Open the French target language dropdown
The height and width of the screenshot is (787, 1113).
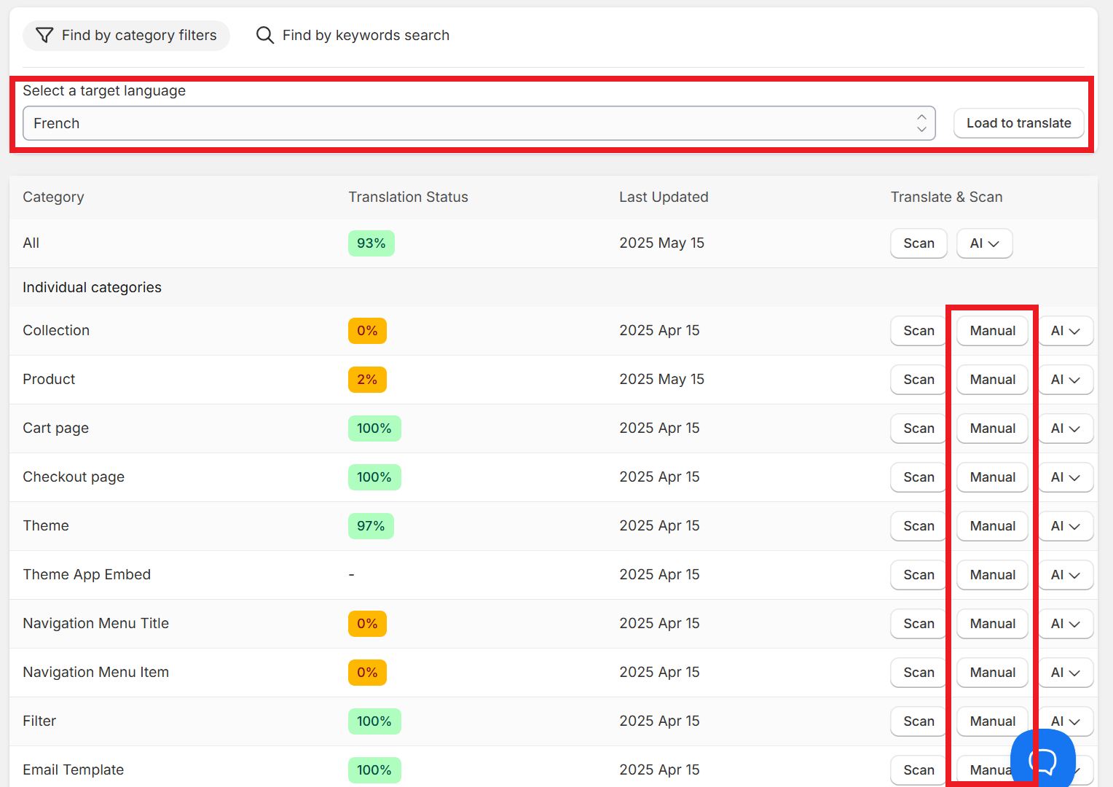(479, 123)
